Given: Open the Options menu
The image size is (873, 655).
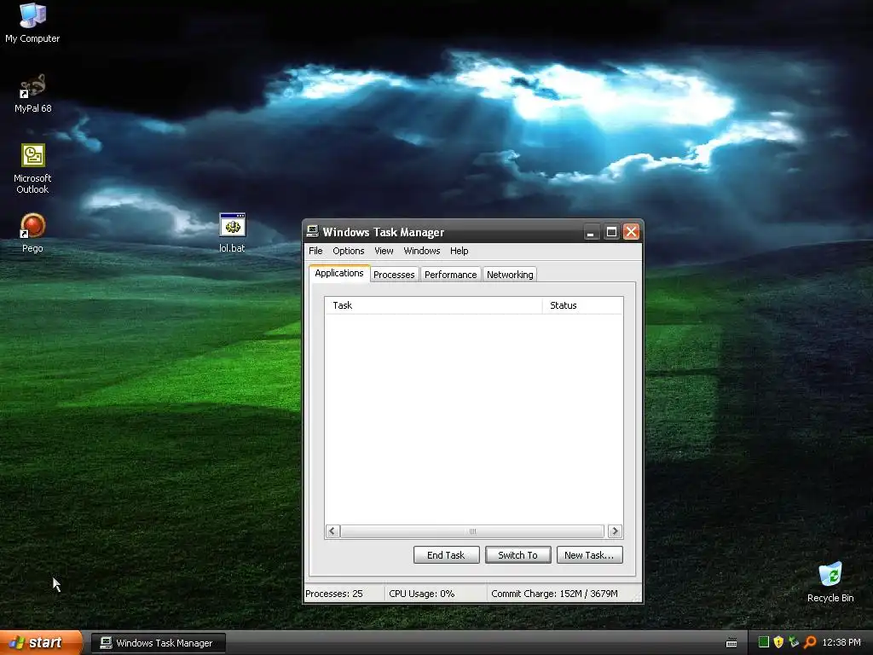Looking at the screenshot, I should pos(349,251).
